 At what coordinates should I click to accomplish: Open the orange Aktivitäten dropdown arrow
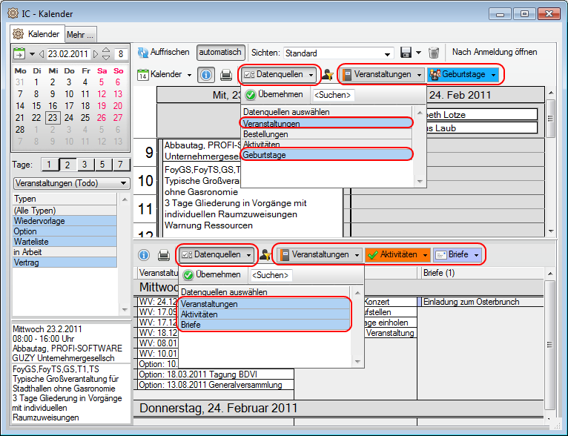point(426,255)
